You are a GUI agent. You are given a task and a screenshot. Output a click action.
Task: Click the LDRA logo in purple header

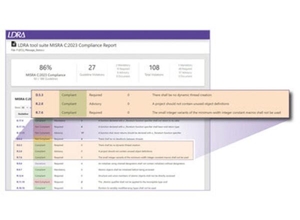click(16, 35)
